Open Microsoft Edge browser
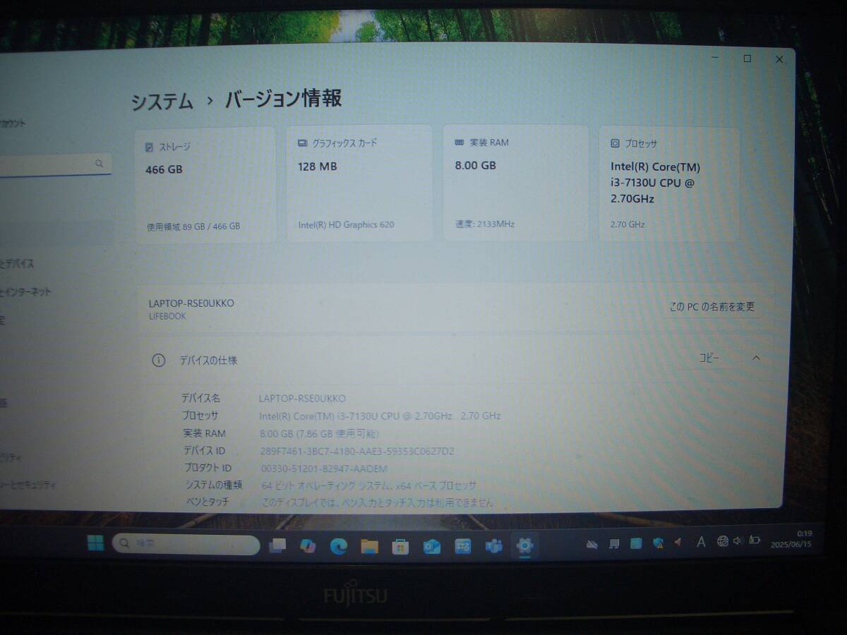The width and height of the screenshot is (847, 635). pos(339,546)
